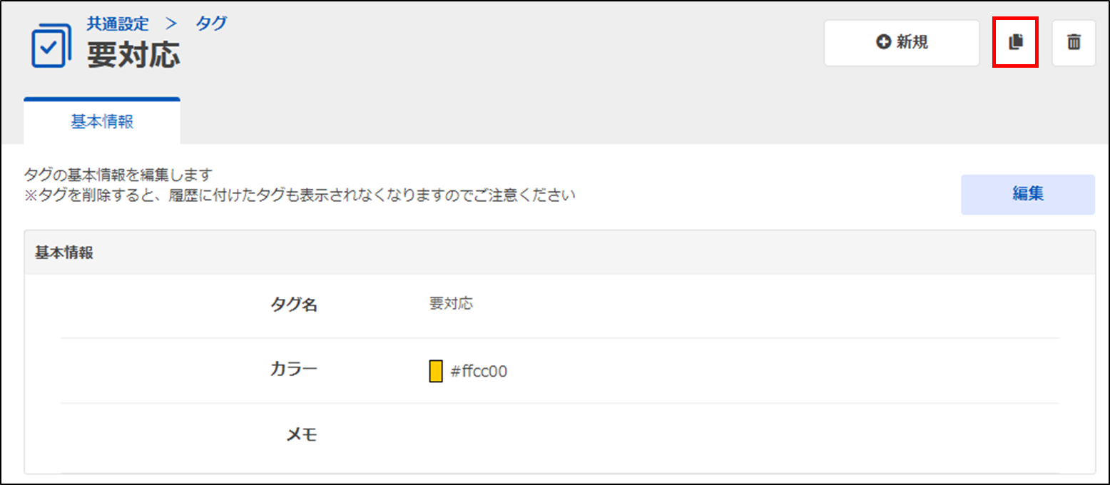Click the 要対応 page title heading
The width and height of the screenshot is (1110, 485).
pyautogui.click(x=133, y=55)
